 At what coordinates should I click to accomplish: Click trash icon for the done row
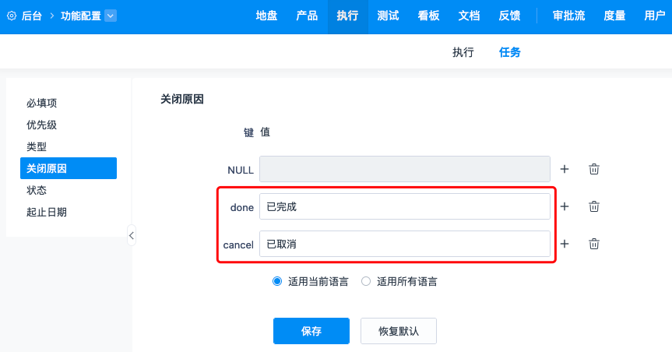[593, 206]
